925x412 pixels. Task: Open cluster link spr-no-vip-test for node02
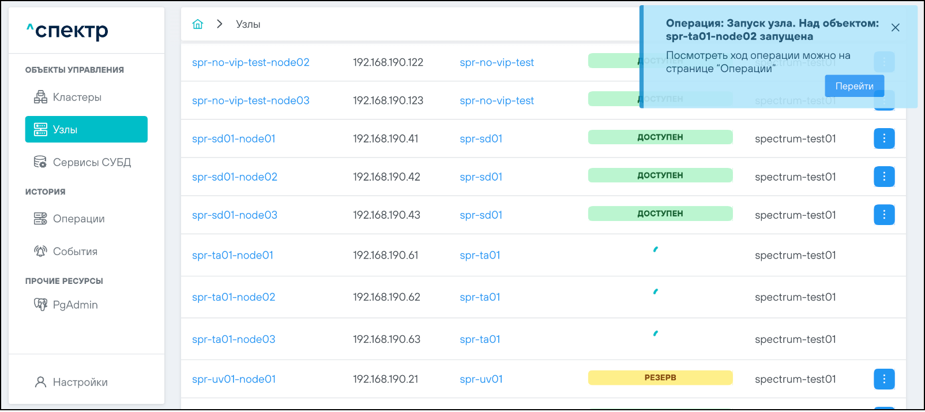coord(497,62)
